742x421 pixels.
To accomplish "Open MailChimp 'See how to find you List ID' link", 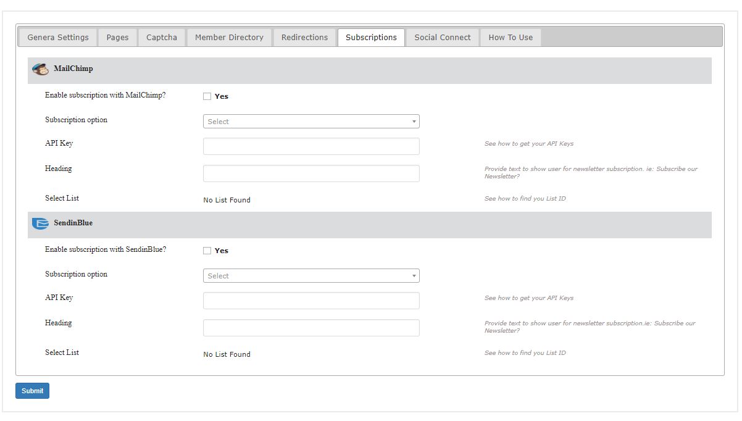I will pos(525,199).
